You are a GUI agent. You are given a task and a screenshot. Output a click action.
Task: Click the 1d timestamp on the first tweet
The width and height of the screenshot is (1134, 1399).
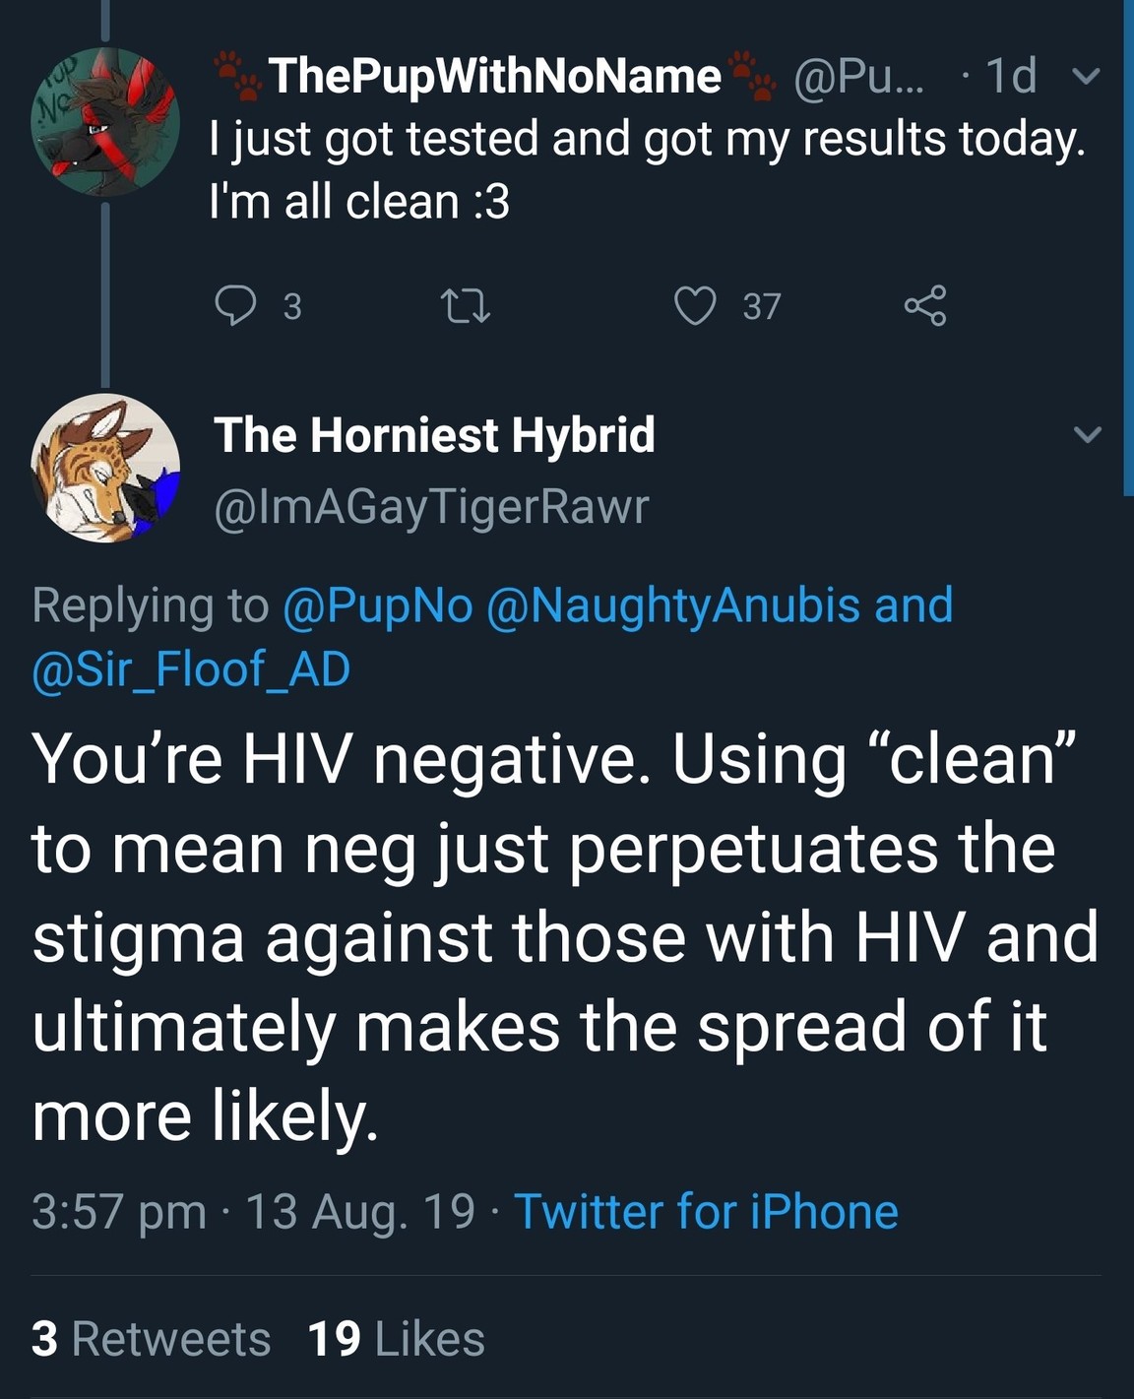pyautogui.click(x=1011, y=76)
